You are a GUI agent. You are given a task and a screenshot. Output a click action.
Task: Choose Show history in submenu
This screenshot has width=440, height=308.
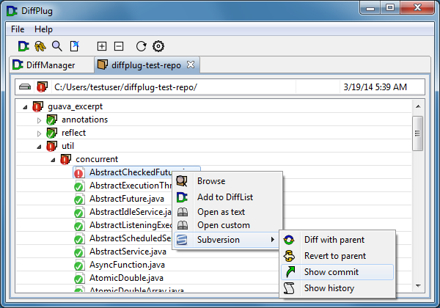(x=337, y=288)
